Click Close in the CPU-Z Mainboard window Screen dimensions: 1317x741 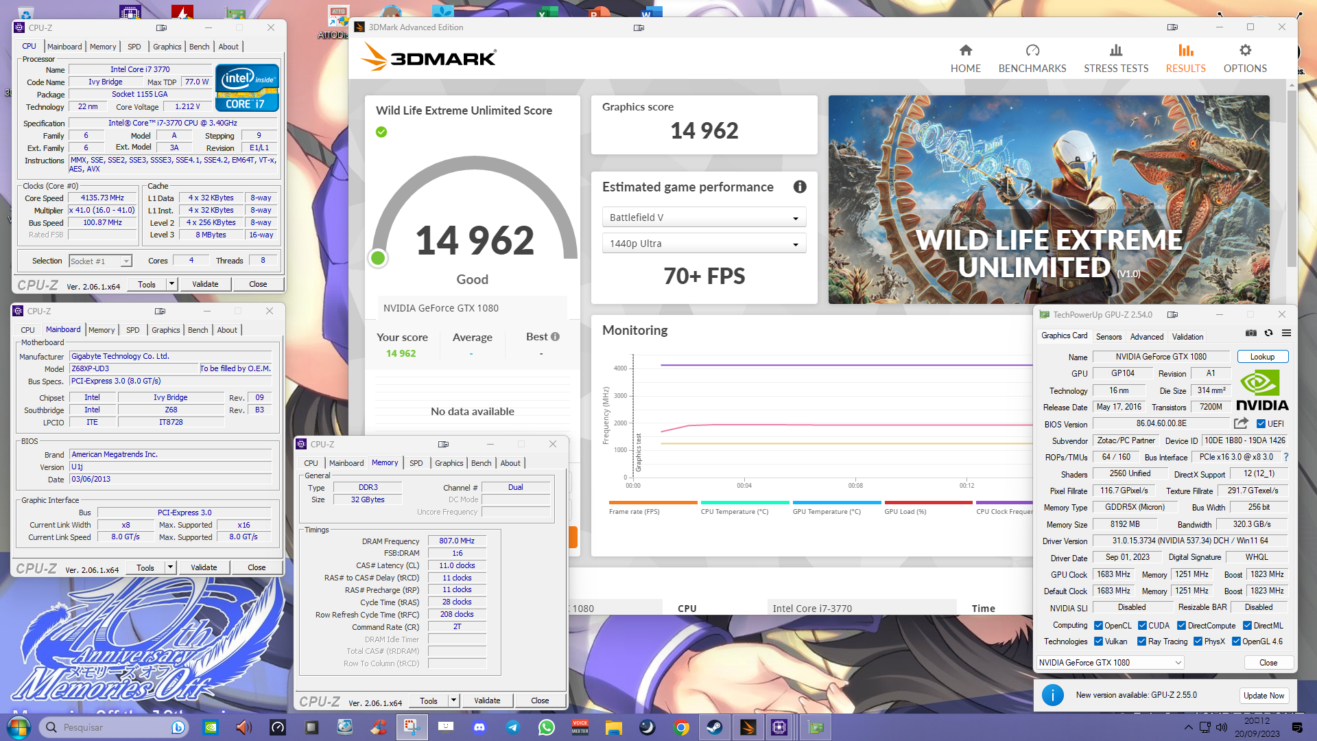coord(257,567)
